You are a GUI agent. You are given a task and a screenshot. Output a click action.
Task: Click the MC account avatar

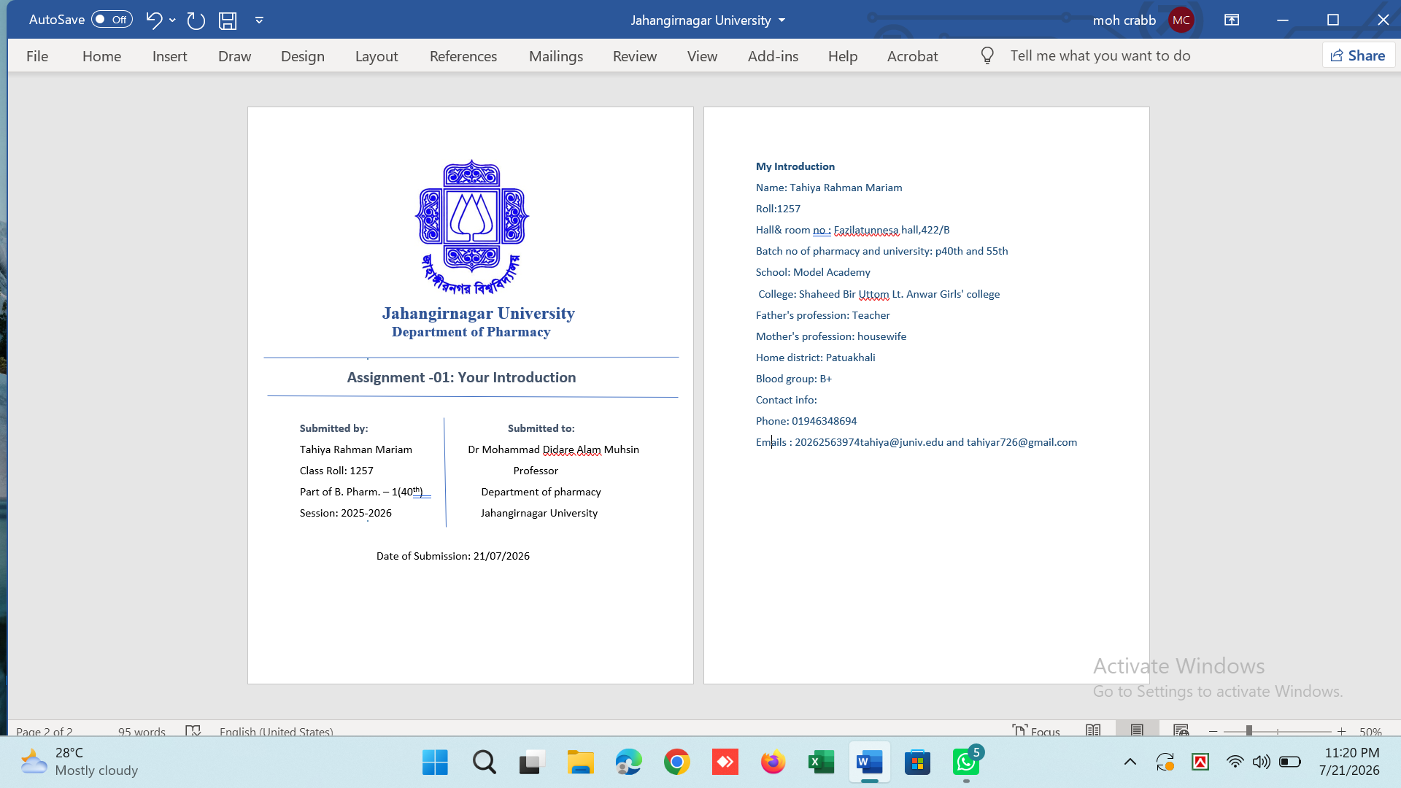1181,20
